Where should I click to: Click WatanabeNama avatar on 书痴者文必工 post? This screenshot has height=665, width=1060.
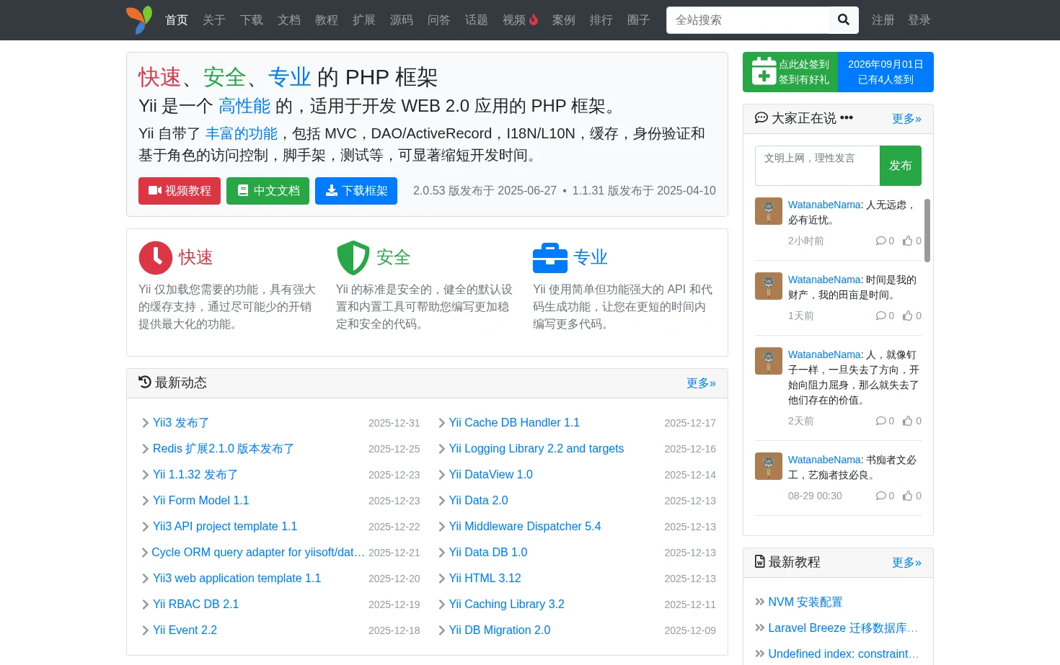pos(769,466)
